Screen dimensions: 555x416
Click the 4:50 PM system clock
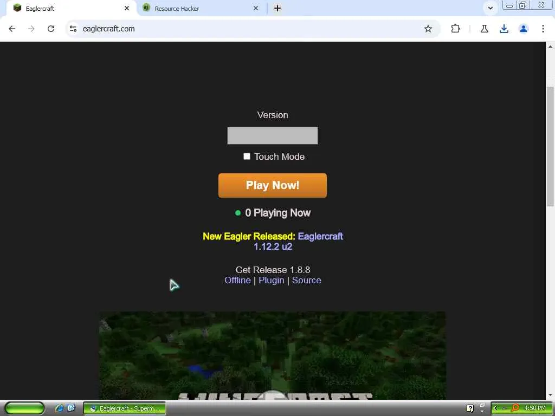click(535, 408)
